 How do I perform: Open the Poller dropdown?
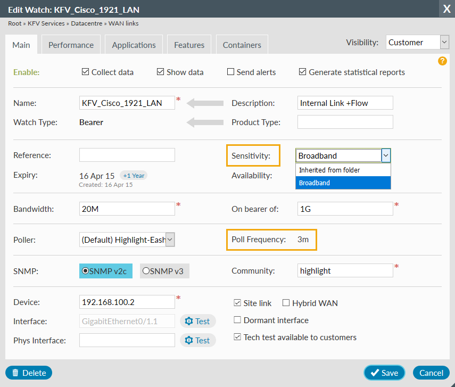click(x=169, y=240)
